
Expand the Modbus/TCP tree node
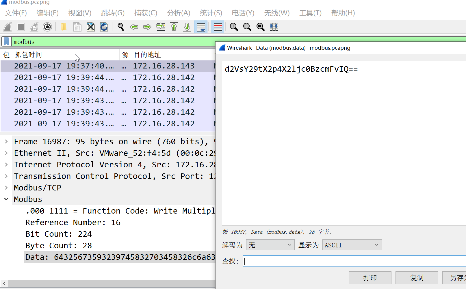tap(6, 188)
